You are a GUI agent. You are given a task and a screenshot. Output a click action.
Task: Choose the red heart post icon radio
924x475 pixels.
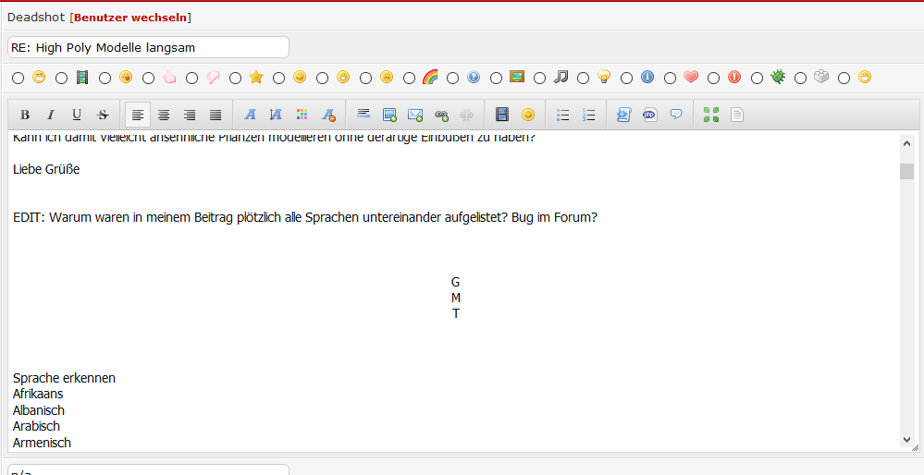671,79
